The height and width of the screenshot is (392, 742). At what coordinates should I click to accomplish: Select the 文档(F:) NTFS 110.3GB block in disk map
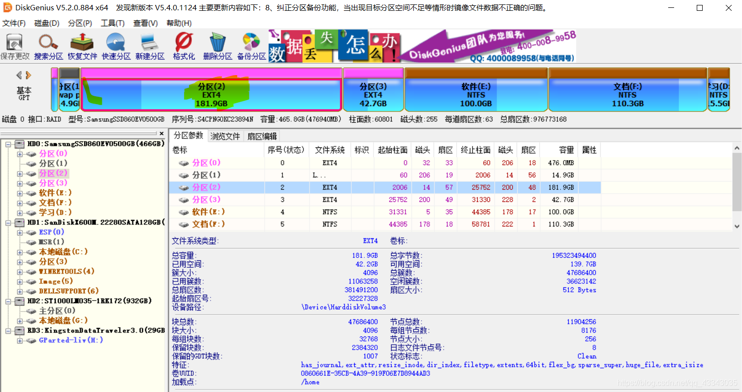point(627,90)
